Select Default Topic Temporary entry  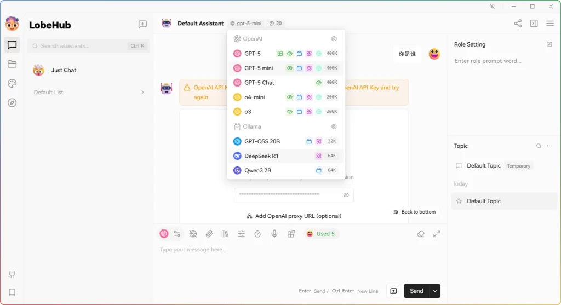point(504,165)
